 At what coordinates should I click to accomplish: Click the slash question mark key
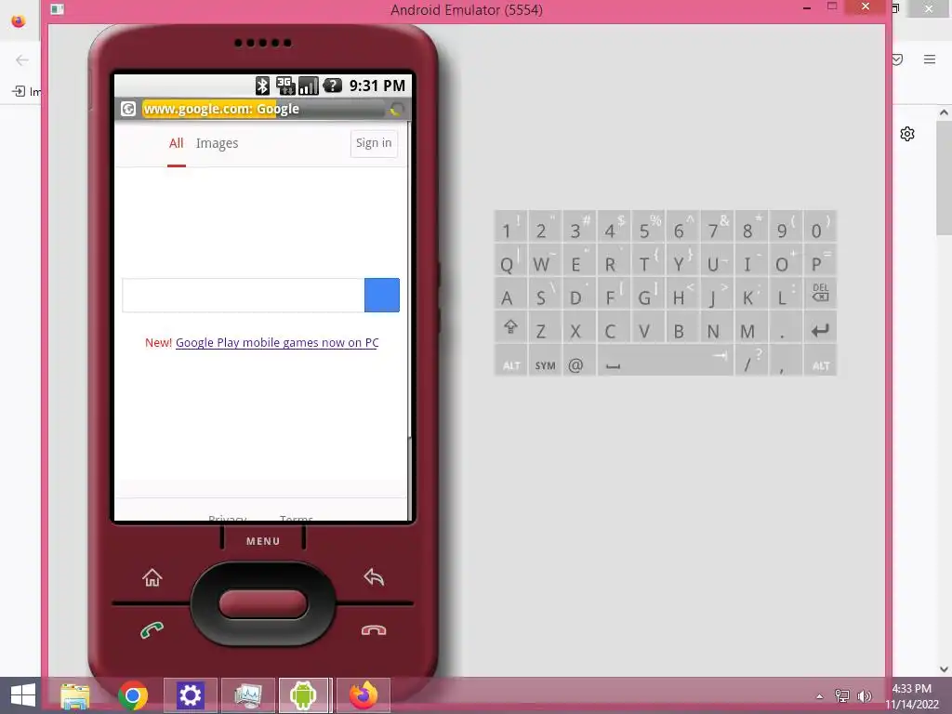[x=751, y=363]
